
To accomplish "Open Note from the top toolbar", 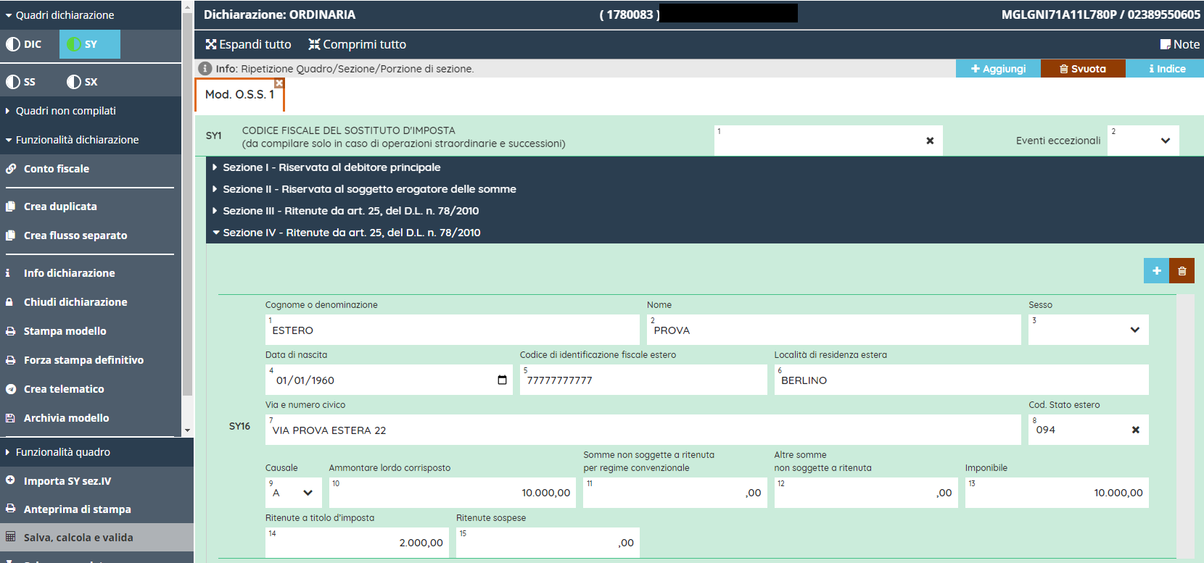I will coord(1179,44).
